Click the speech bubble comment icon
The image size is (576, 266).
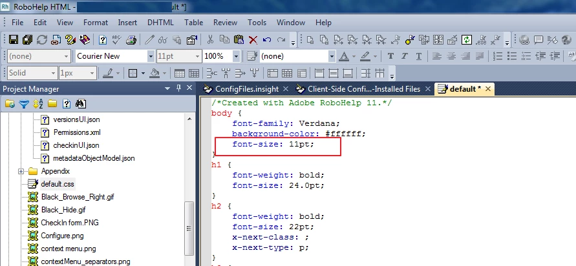(539, 39)
